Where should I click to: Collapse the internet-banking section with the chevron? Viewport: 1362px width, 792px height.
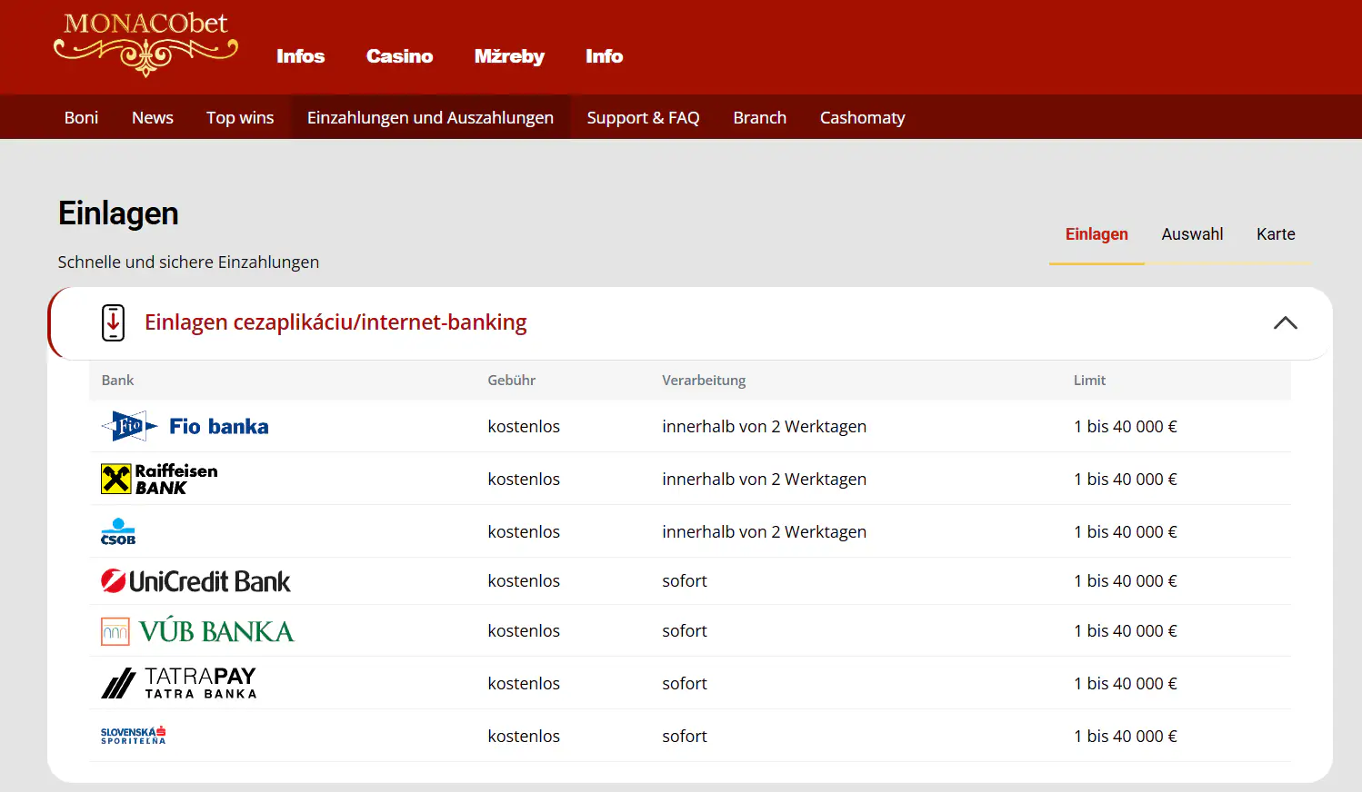pyautogui.click(x=1285, y=322)
